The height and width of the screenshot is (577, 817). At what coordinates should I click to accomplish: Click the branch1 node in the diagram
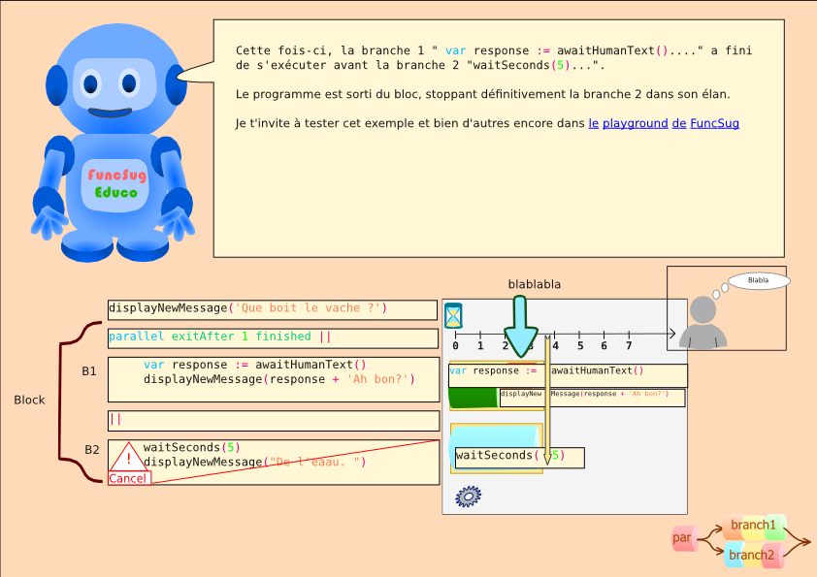(x=754, y=525)
